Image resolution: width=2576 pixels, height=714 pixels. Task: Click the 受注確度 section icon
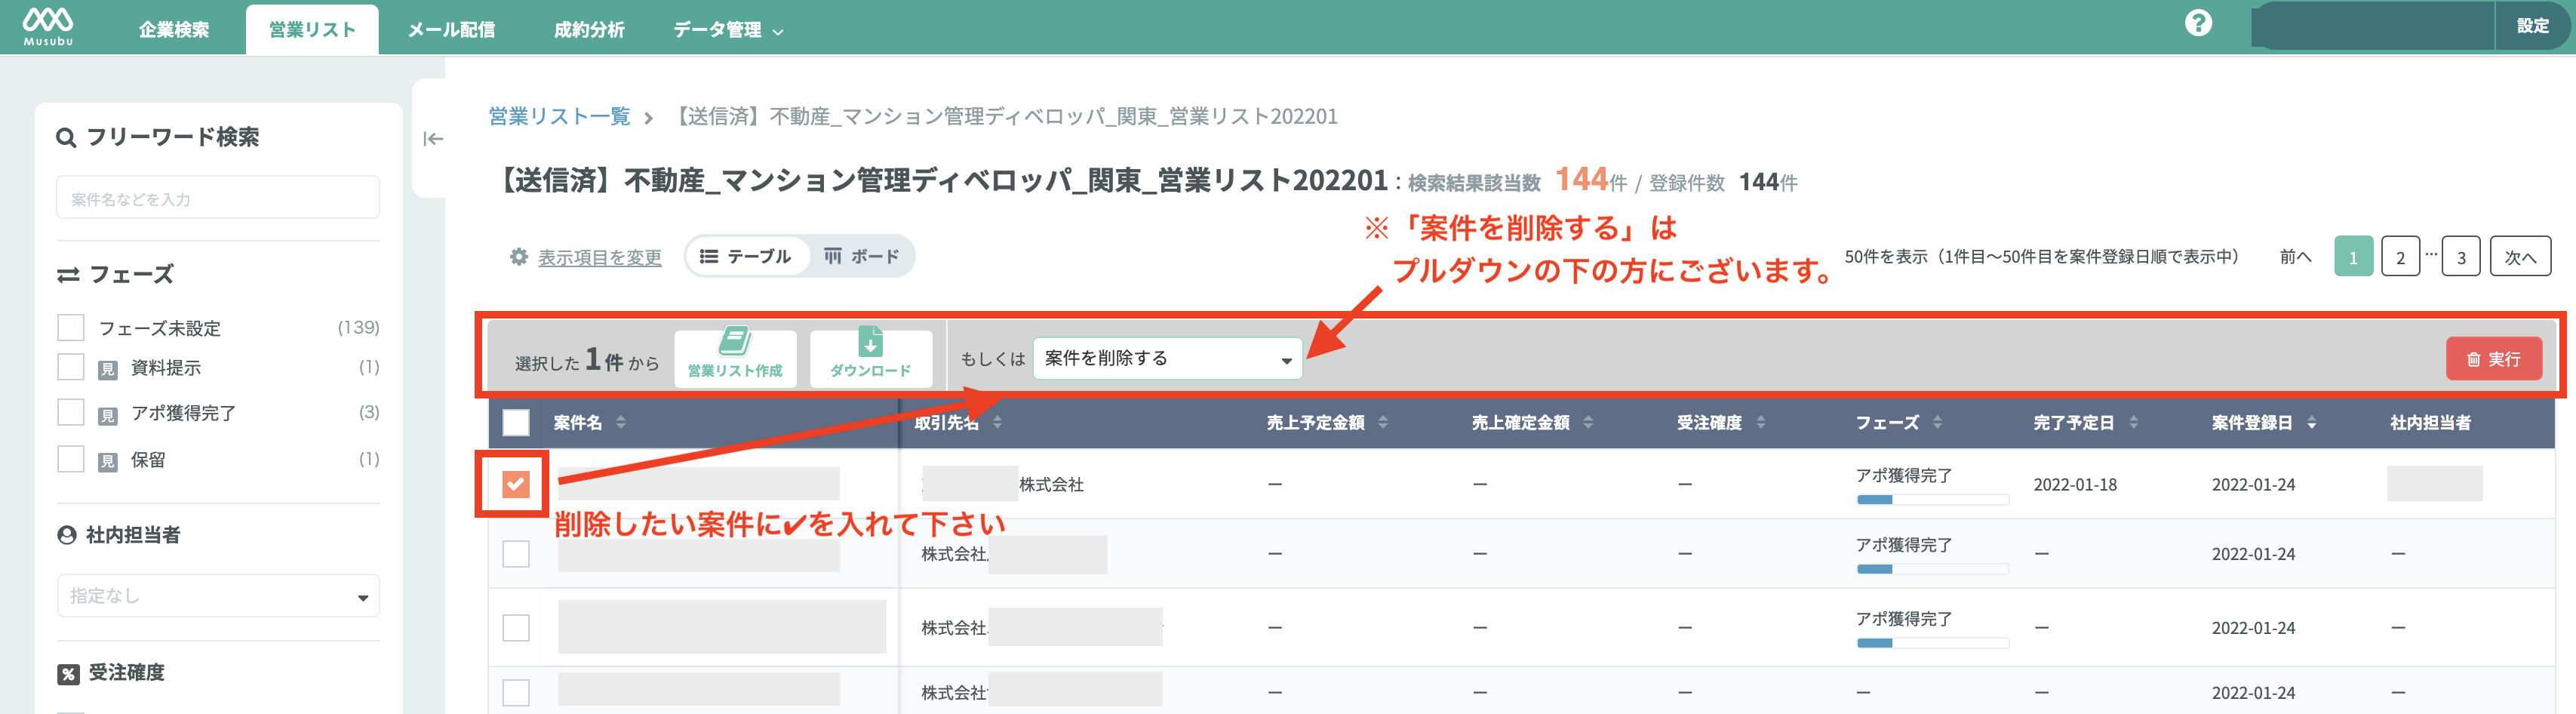68,674
